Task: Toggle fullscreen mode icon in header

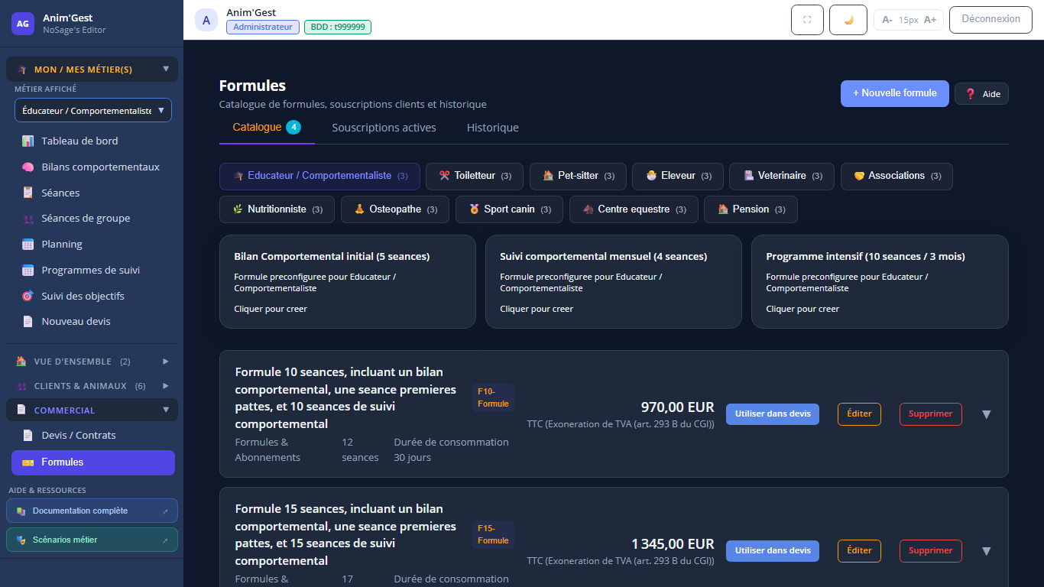Action: coord(807,20)
